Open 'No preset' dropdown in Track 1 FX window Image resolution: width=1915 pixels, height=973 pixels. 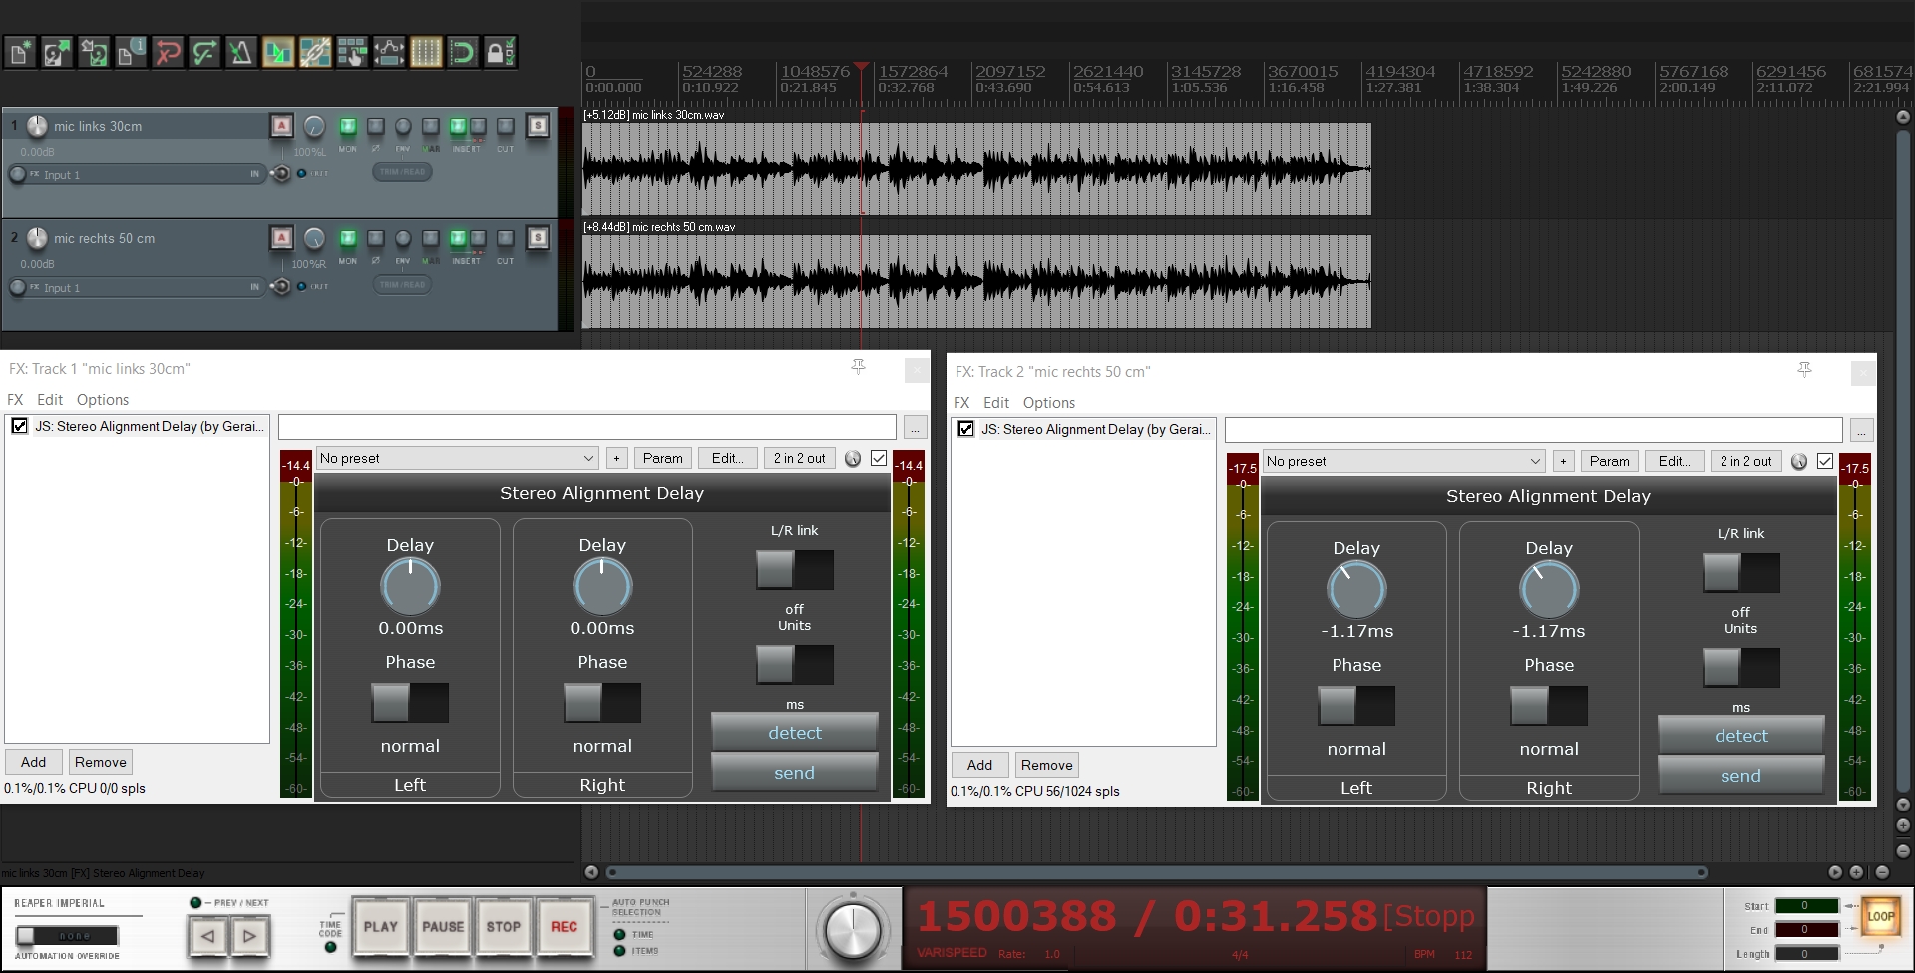point(457,458)
